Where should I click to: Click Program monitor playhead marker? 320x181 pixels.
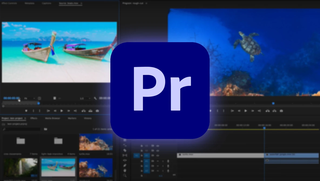(x=273, y=103)
